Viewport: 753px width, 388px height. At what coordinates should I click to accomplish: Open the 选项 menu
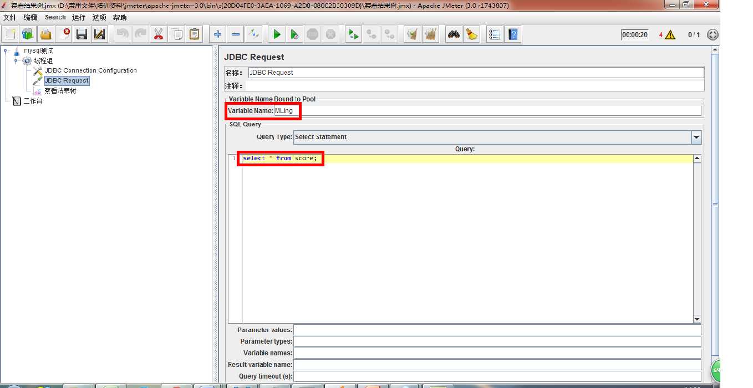pos(99,18)
